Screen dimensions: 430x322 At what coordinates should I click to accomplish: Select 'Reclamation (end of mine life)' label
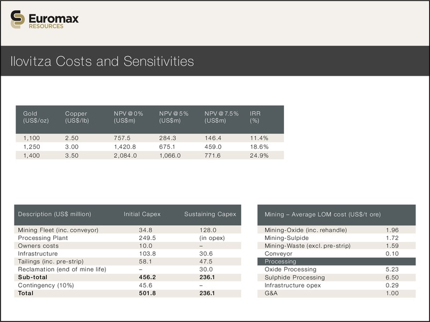coord(62,269)
